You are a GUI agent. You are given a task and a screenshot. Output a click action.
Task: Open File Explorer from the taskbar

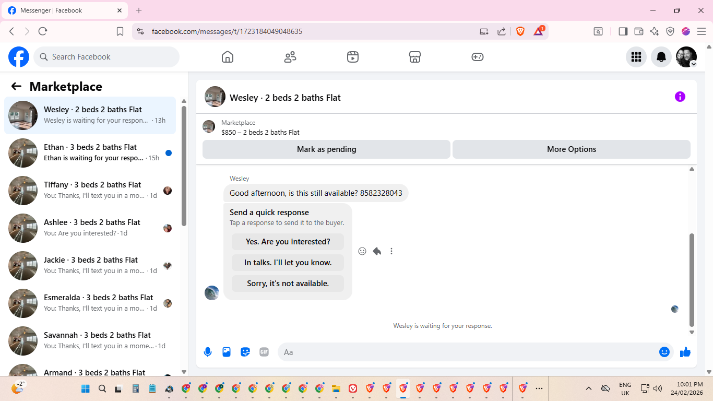(336, 388)
